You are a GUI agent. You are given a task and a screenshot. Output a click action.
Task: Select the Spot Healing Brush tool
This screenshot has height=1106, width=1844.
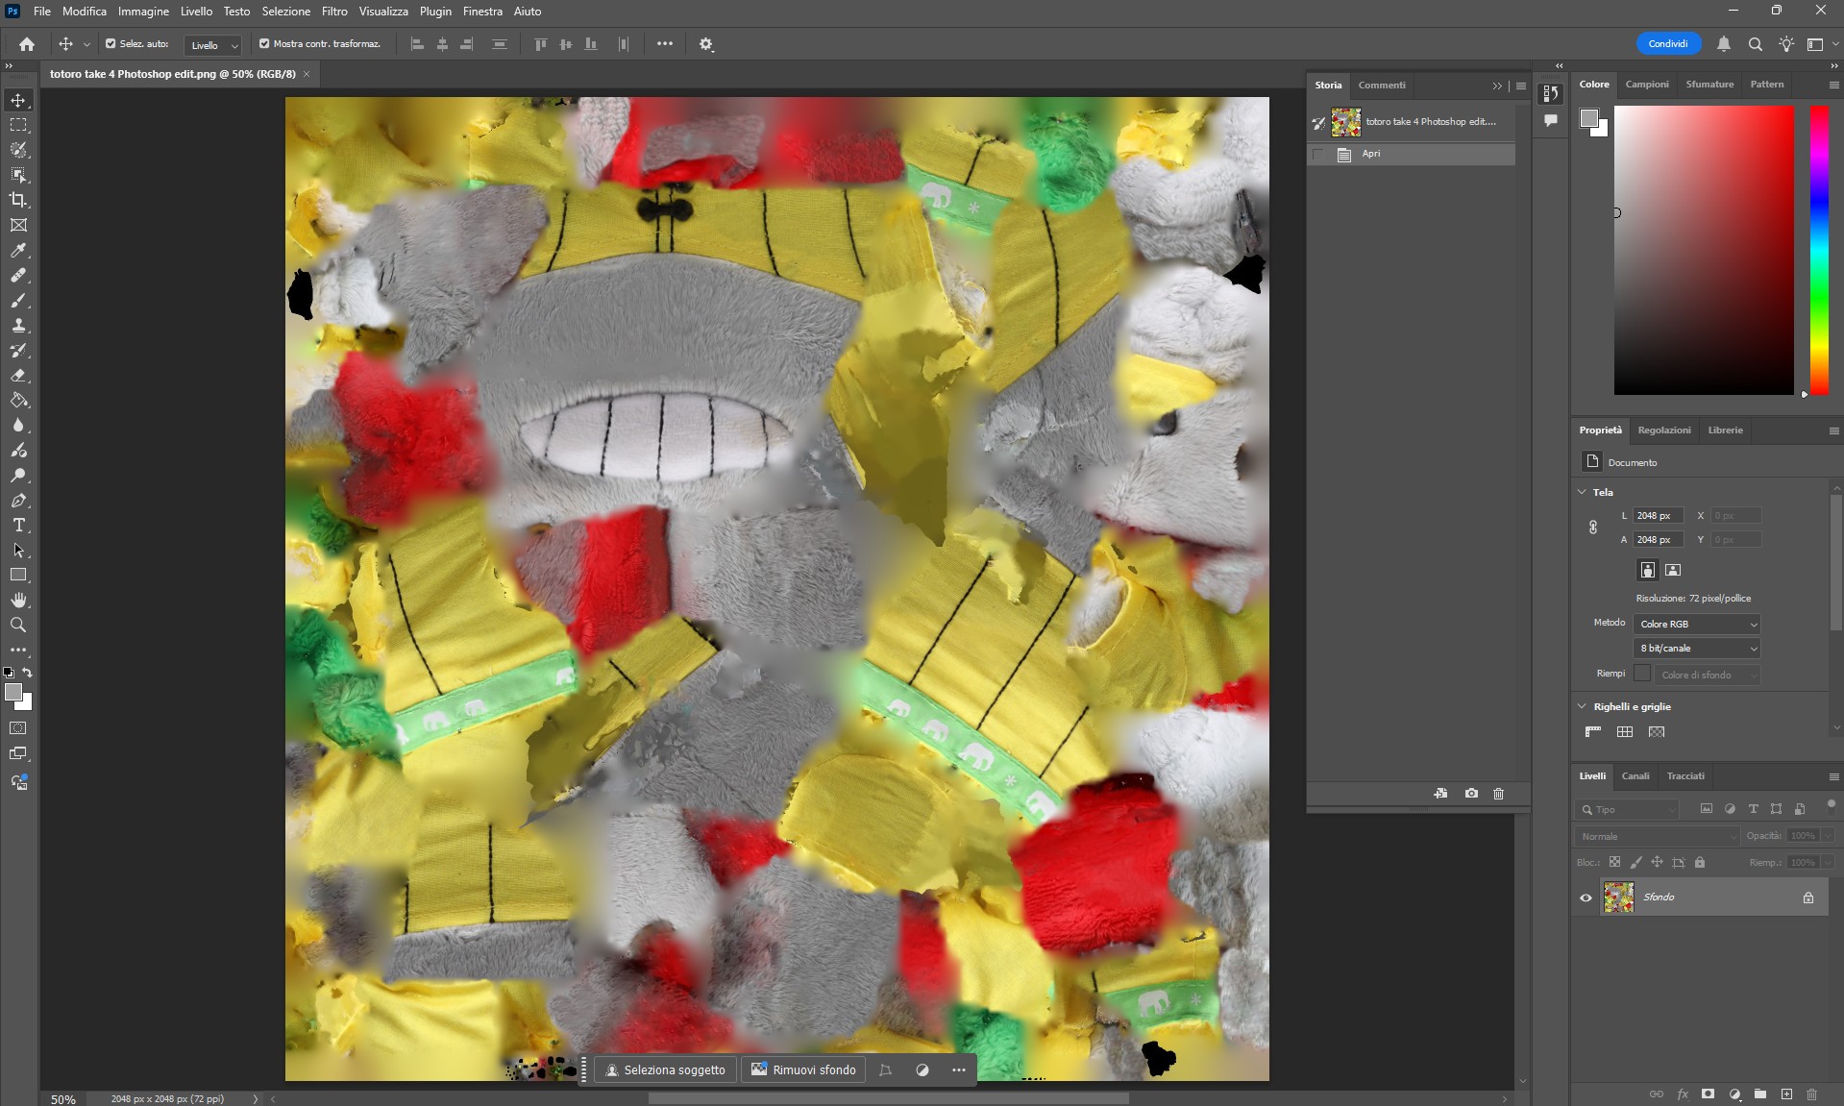click(x=18, y=275)
